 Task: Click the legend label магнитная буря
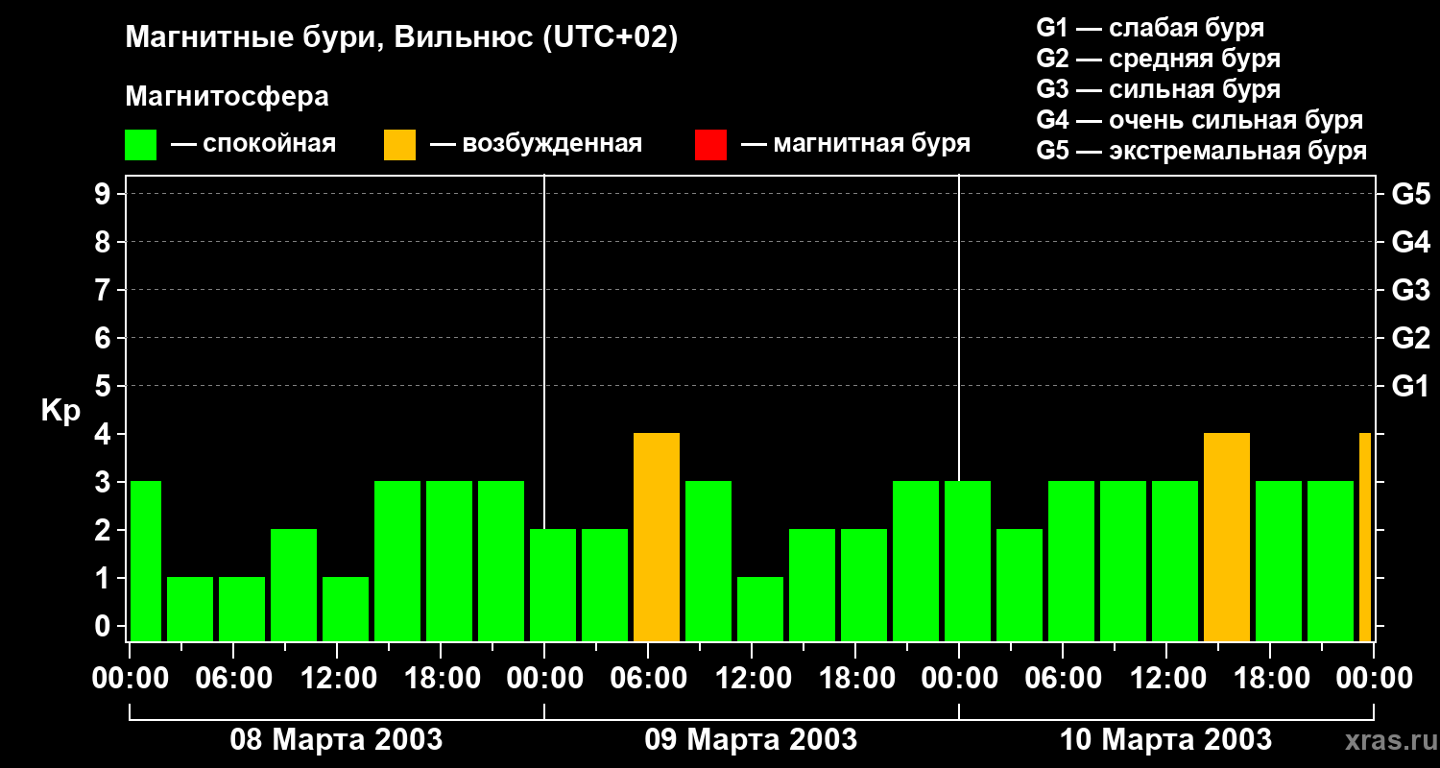[872, 145]
